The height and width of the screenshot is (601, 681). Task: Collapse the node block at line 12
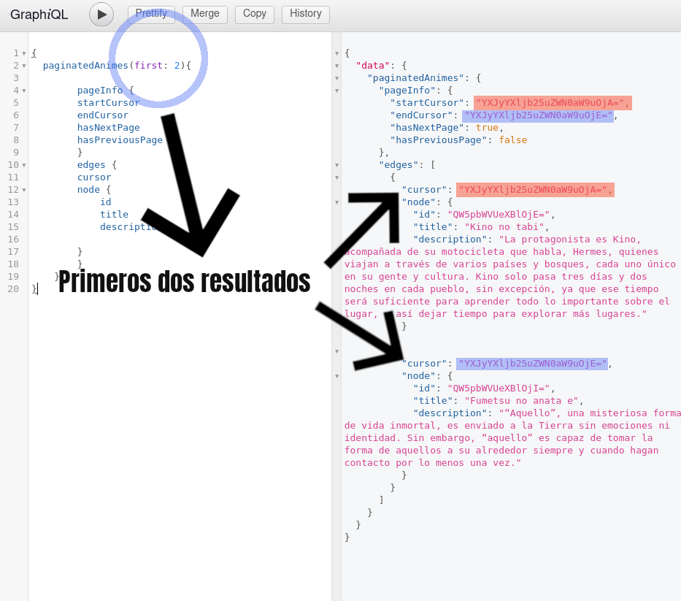click(x=24, y=190)
